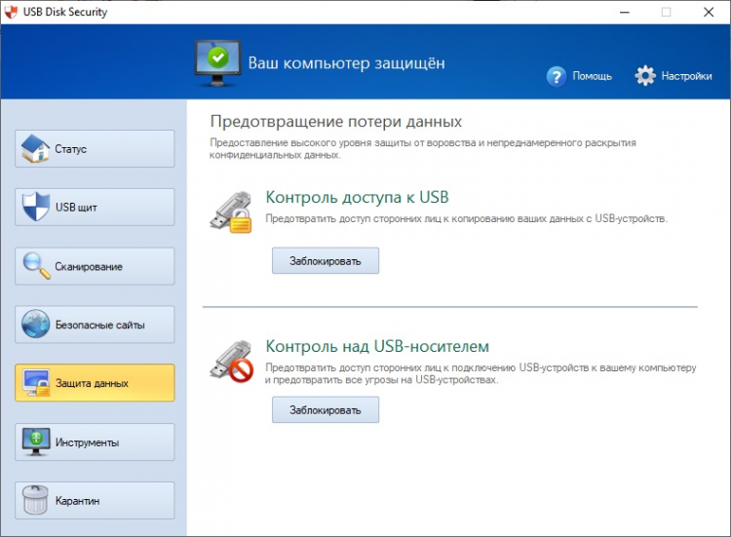This screenshot has height=537, width=731.
Task: Click the USB Disk Security title bar logo
Action: (11, 12)
